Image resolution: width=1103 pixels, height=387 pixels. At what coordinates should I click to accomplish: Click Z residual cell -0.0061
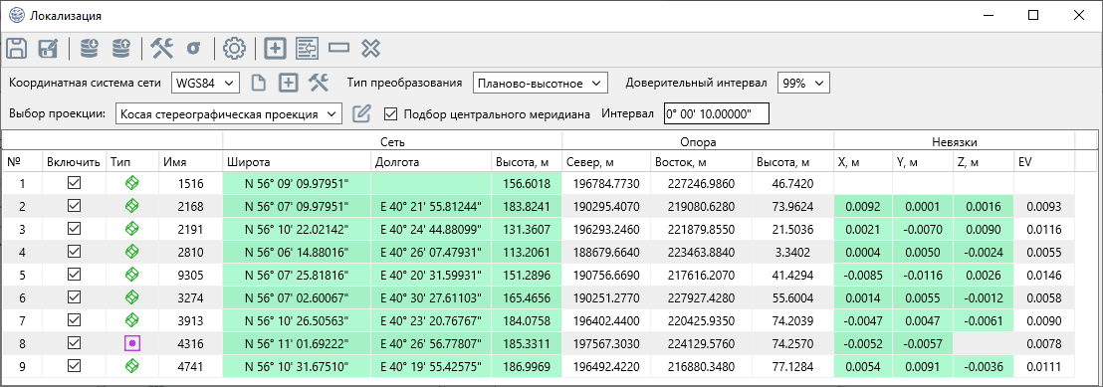[984, 320]
